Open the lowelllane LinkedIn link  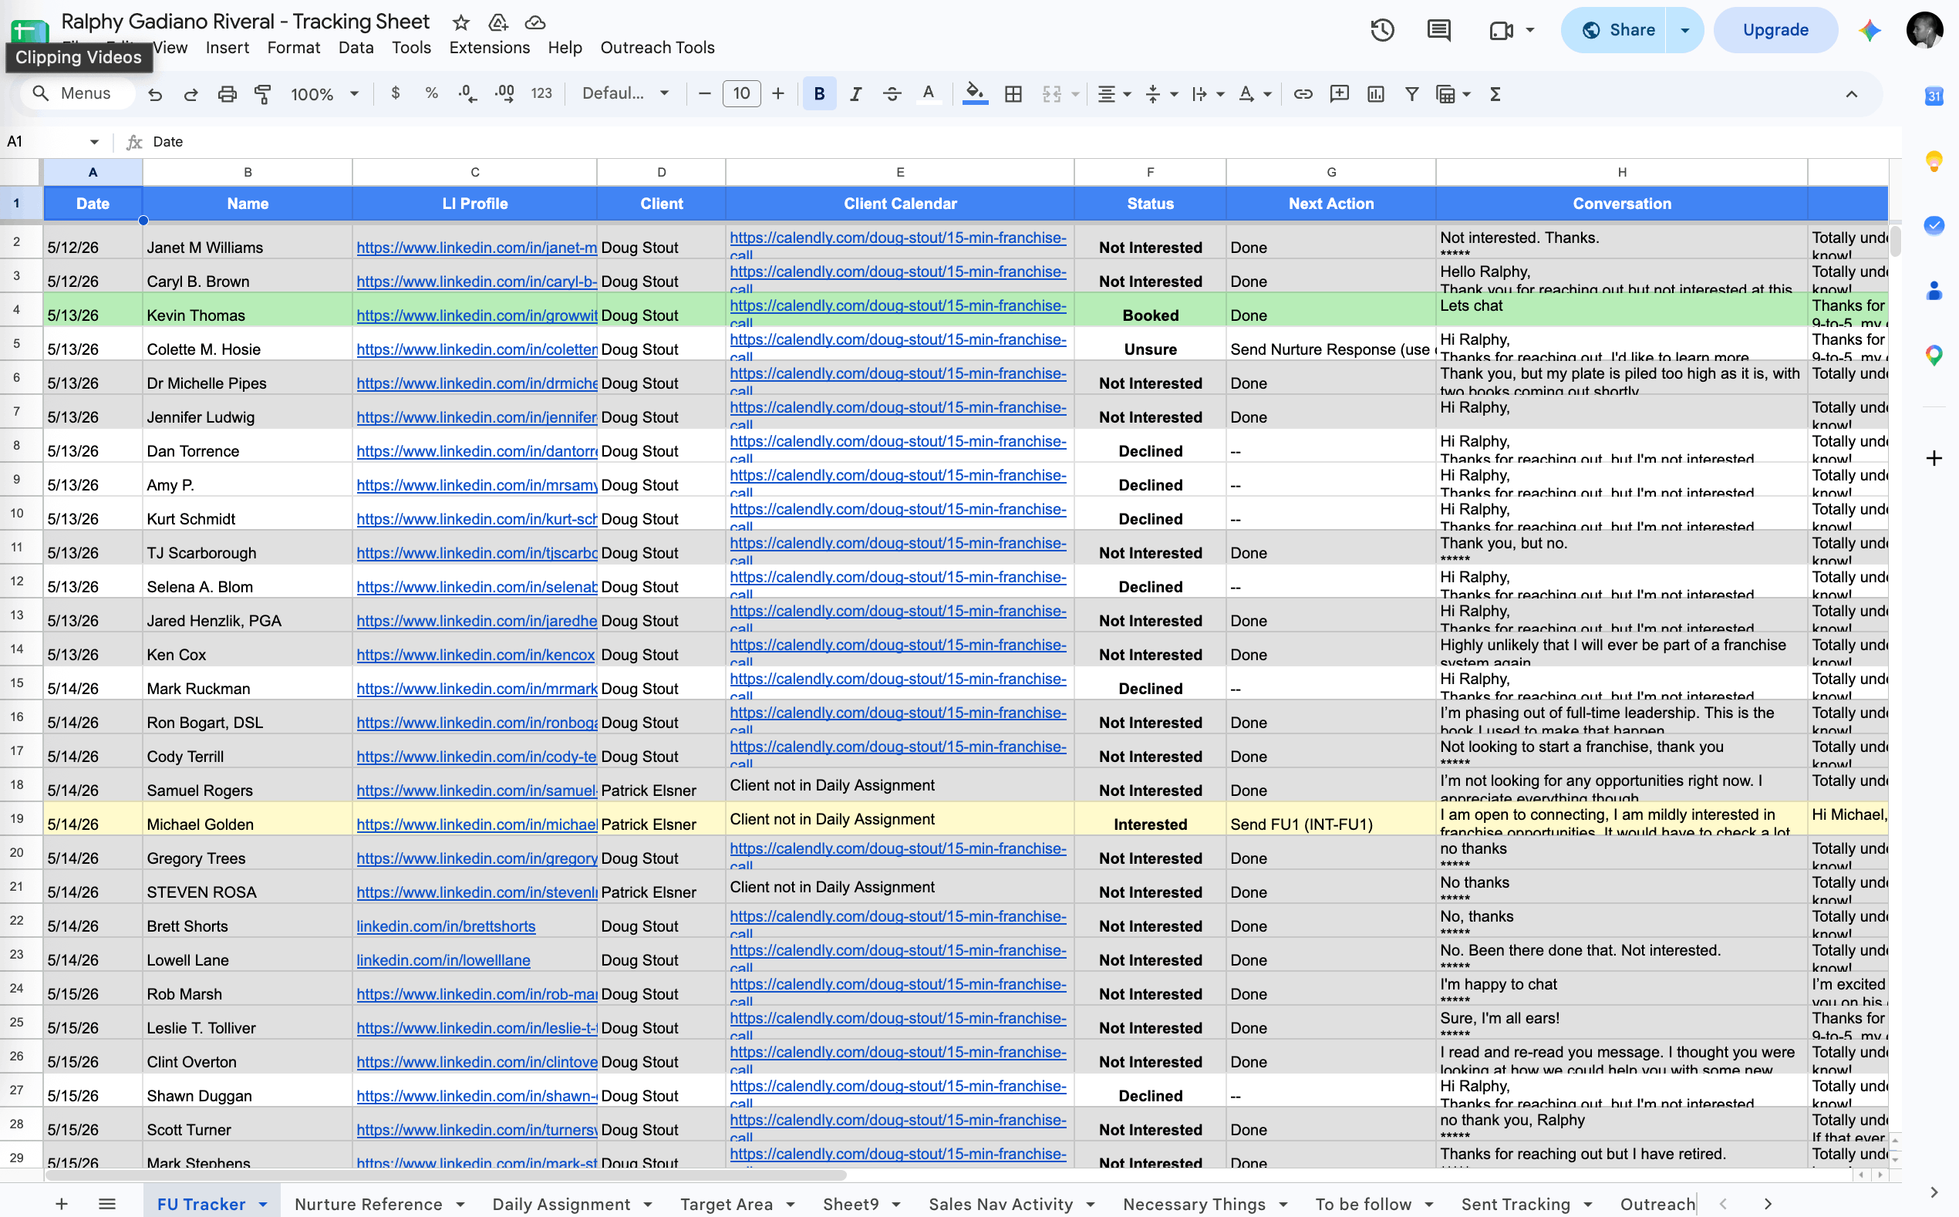[x=443, y=959]
